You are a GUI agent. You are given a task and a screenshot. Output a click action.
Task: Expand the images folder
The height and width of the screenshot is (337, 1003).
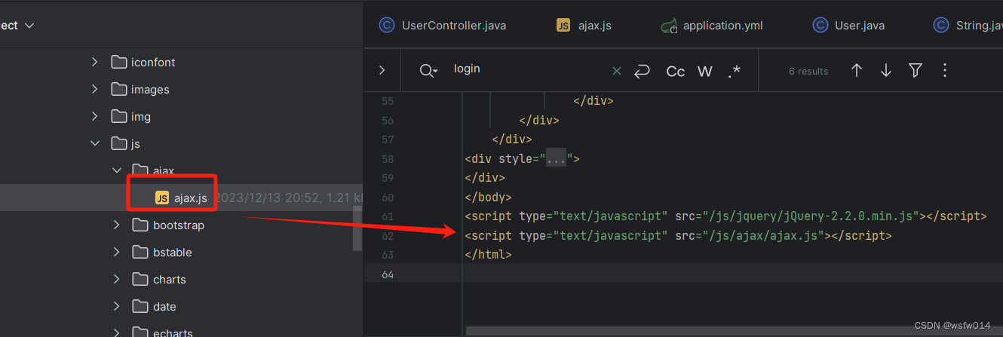(x=95, y=89)
